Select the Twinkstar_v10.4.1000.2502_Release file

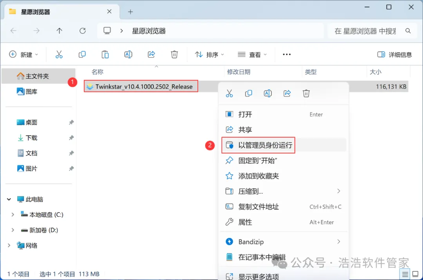141,87
